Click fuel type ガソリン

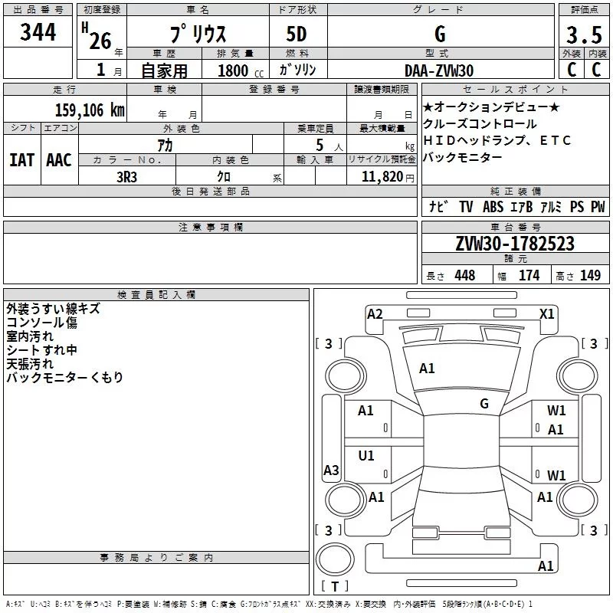tap(297, 70)
